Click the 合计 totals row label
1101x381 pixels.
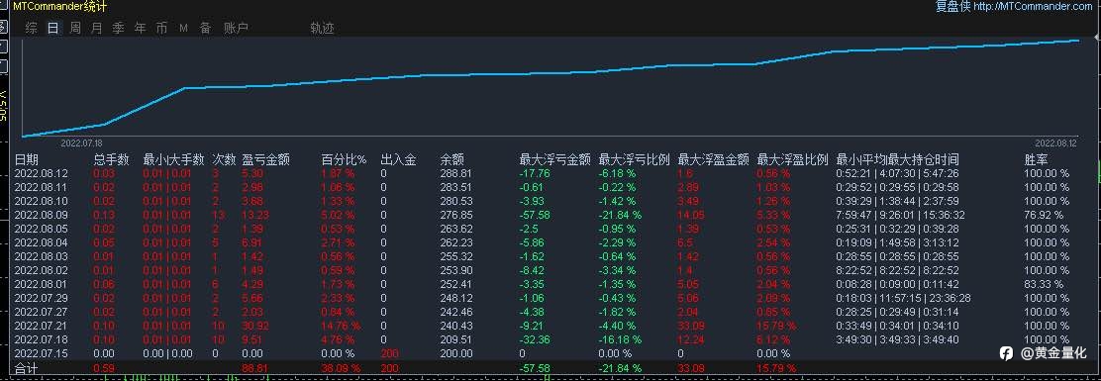[26, 368]
